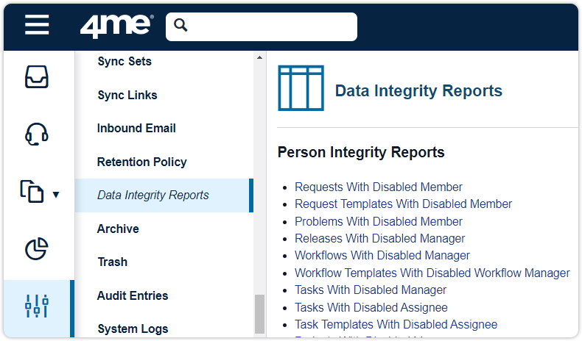Click inside the search input field

click(262, 26)
